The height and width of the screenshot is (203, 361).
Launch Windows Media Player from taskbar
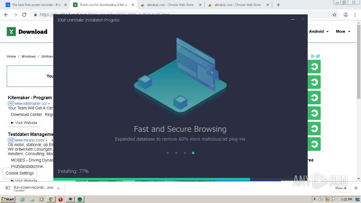tap(41, 199)
